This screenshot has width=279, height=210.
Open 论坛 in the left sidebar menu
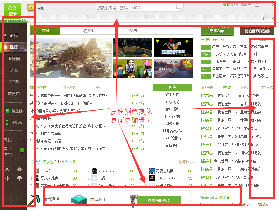click(14, 35)
